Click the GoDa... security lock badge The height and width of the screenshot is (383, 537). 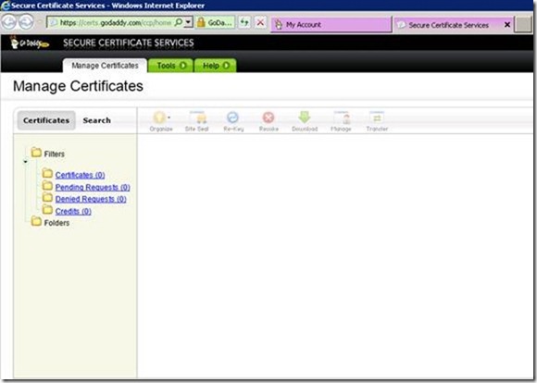click(216, 22)
